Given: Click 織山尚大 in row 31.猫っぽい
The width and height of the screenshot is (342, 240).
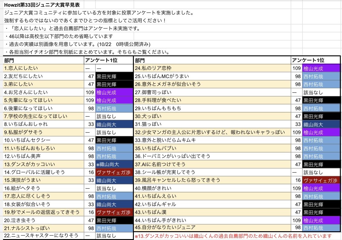Looking at the screenshot, I should click(x=321, y=124).
